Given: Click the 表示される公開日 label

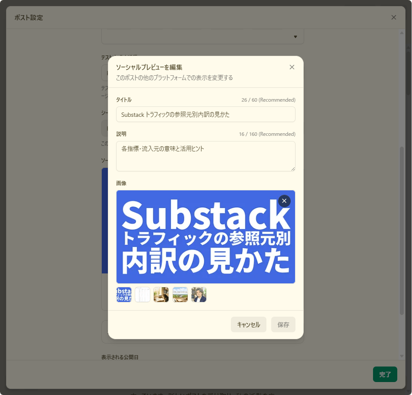Looking at the screenshot, I should click(120, 357).
